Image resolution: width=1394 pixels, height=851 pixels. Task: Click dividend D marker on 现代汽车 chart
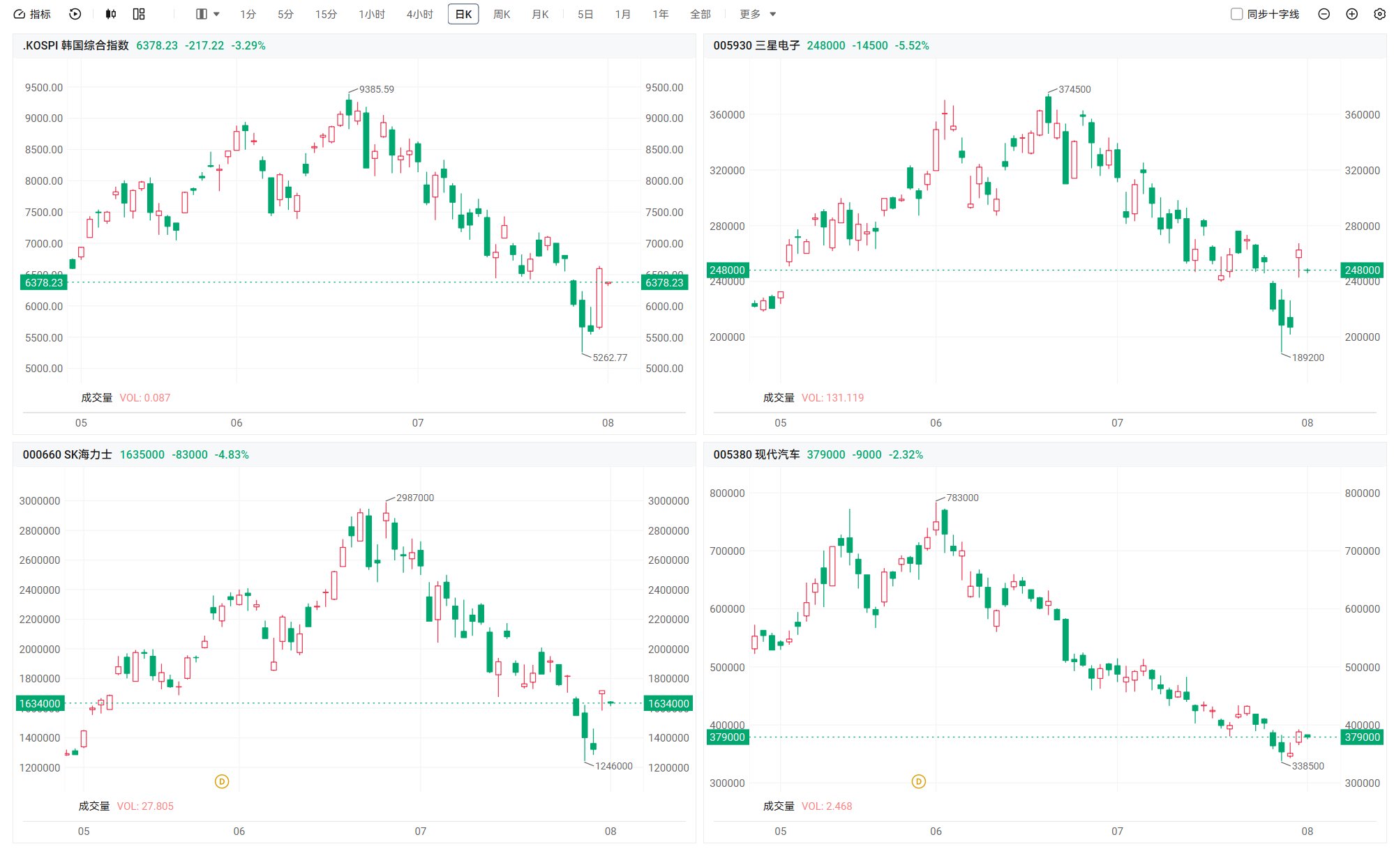point(919,781)
